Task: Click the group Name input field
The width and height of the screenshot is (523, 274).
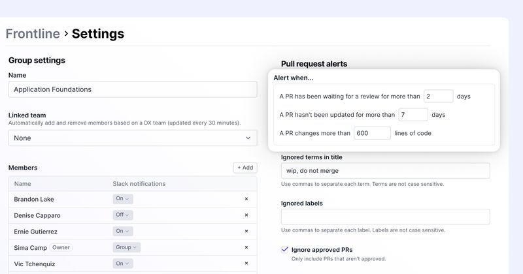Action: click(x=133, y=89)
